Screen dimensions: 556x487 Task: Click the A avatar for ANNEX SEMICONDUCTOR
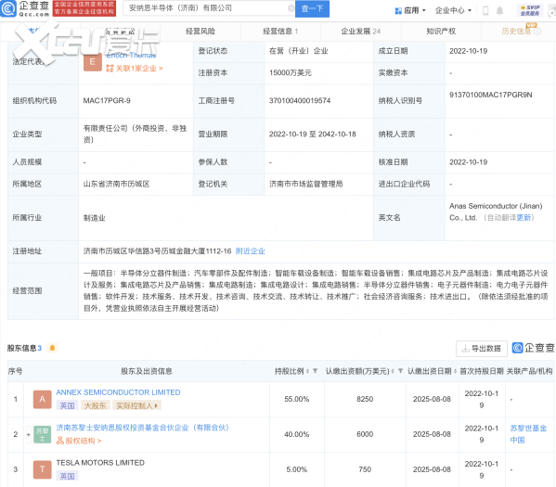(42, 399)
